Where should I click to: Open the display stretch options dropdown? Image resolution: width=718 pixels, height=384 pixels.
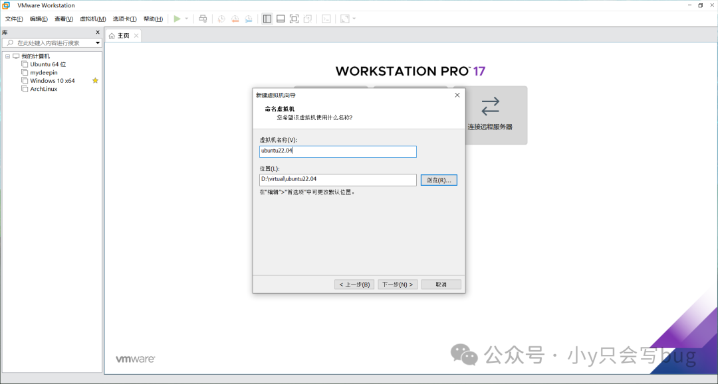(353, 19)
